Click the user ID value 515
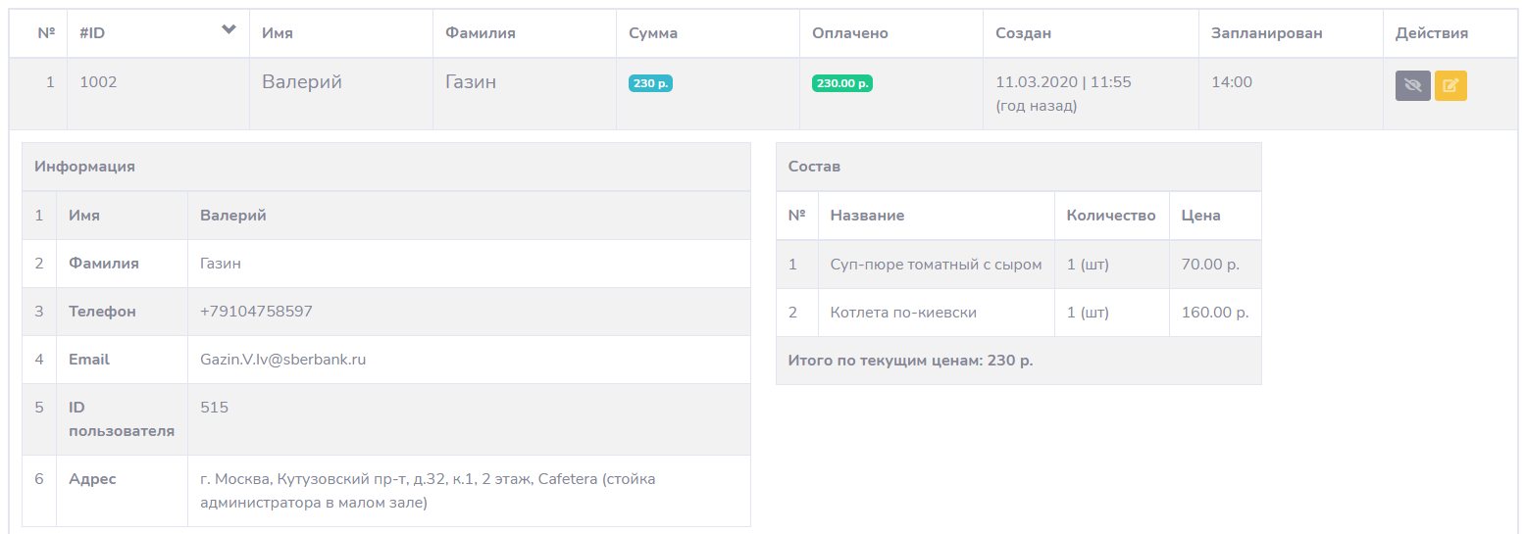This screenshot has height=534, width=1525. tap(214, 407)
